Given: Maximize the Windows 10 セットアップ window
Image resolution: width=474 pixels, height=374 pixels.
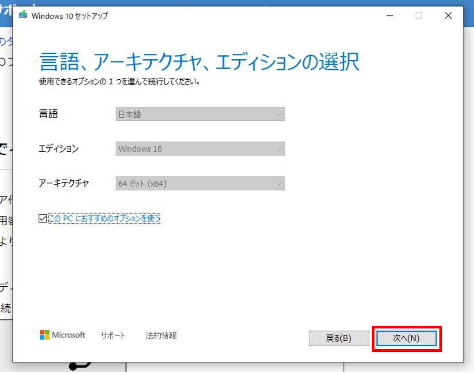Looking at the screenshot, I should click(419, 15).
